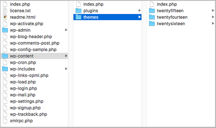
Task: Click the arrow next to wp-includes
Action: (66, 69)
